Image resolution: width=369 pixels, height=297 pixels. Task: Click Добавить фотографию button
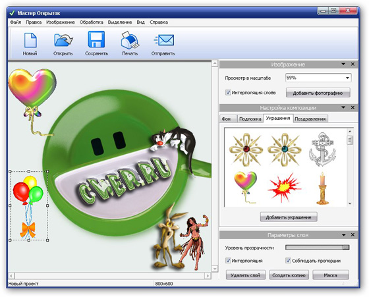(x=318, y=93)
